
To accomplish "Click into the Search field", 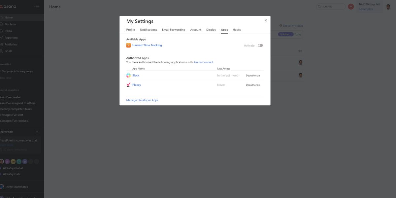I will 333,7.
